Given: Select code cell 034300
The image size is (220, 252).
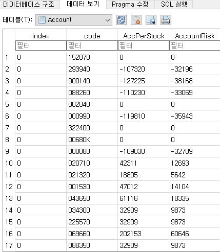Looking at the screenshot, I should [92, 210].
